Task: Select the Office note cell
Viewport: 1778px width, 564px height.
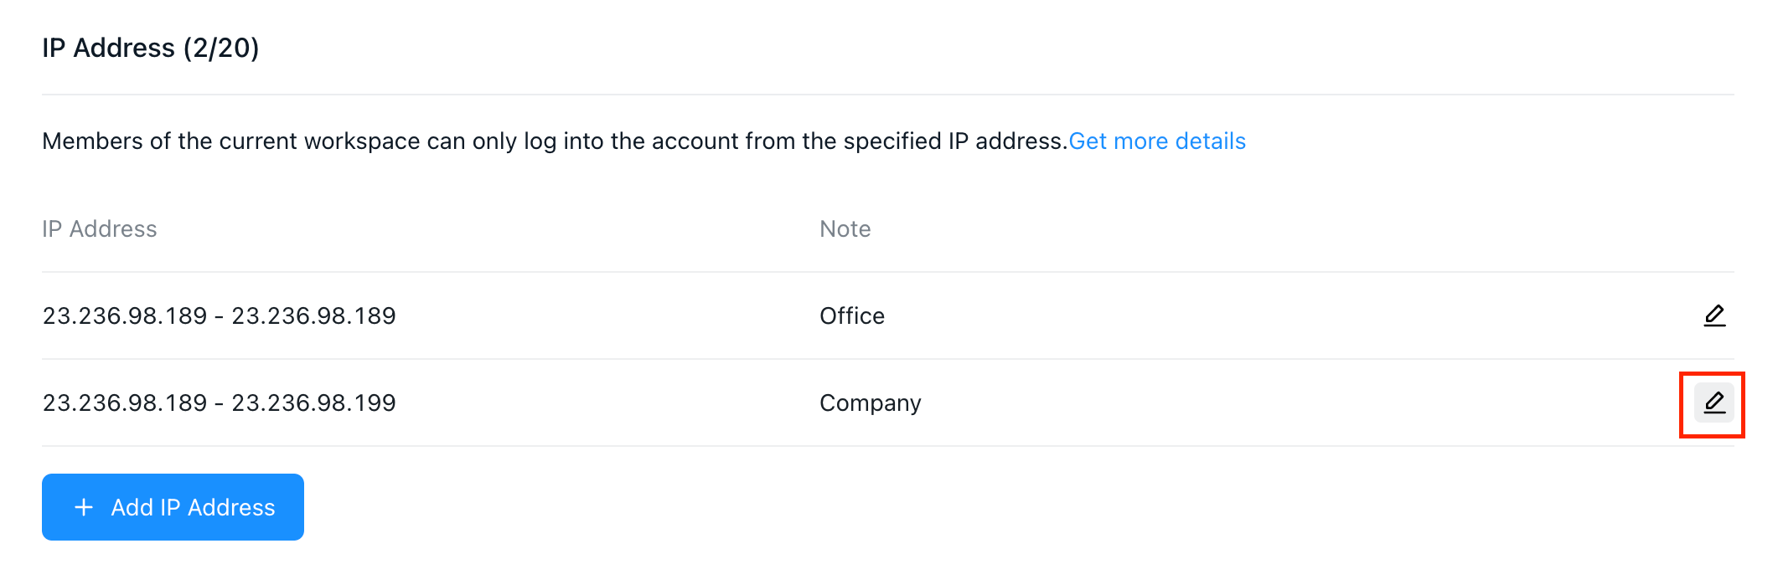Action: pyautogui.click(x=852, y=315)
